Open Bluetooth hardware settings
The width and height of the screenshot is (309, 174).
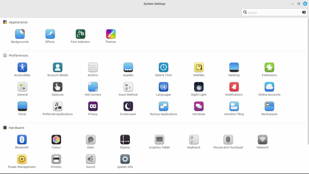pos(22,140)
